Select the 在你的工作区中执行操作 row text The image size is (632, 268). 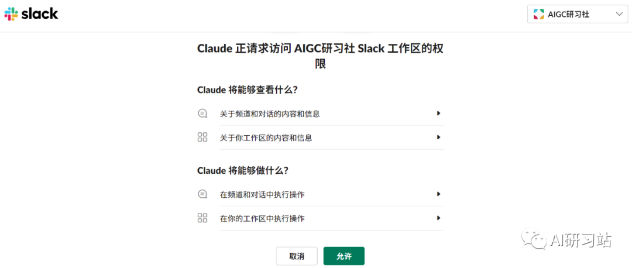(262, 218)
